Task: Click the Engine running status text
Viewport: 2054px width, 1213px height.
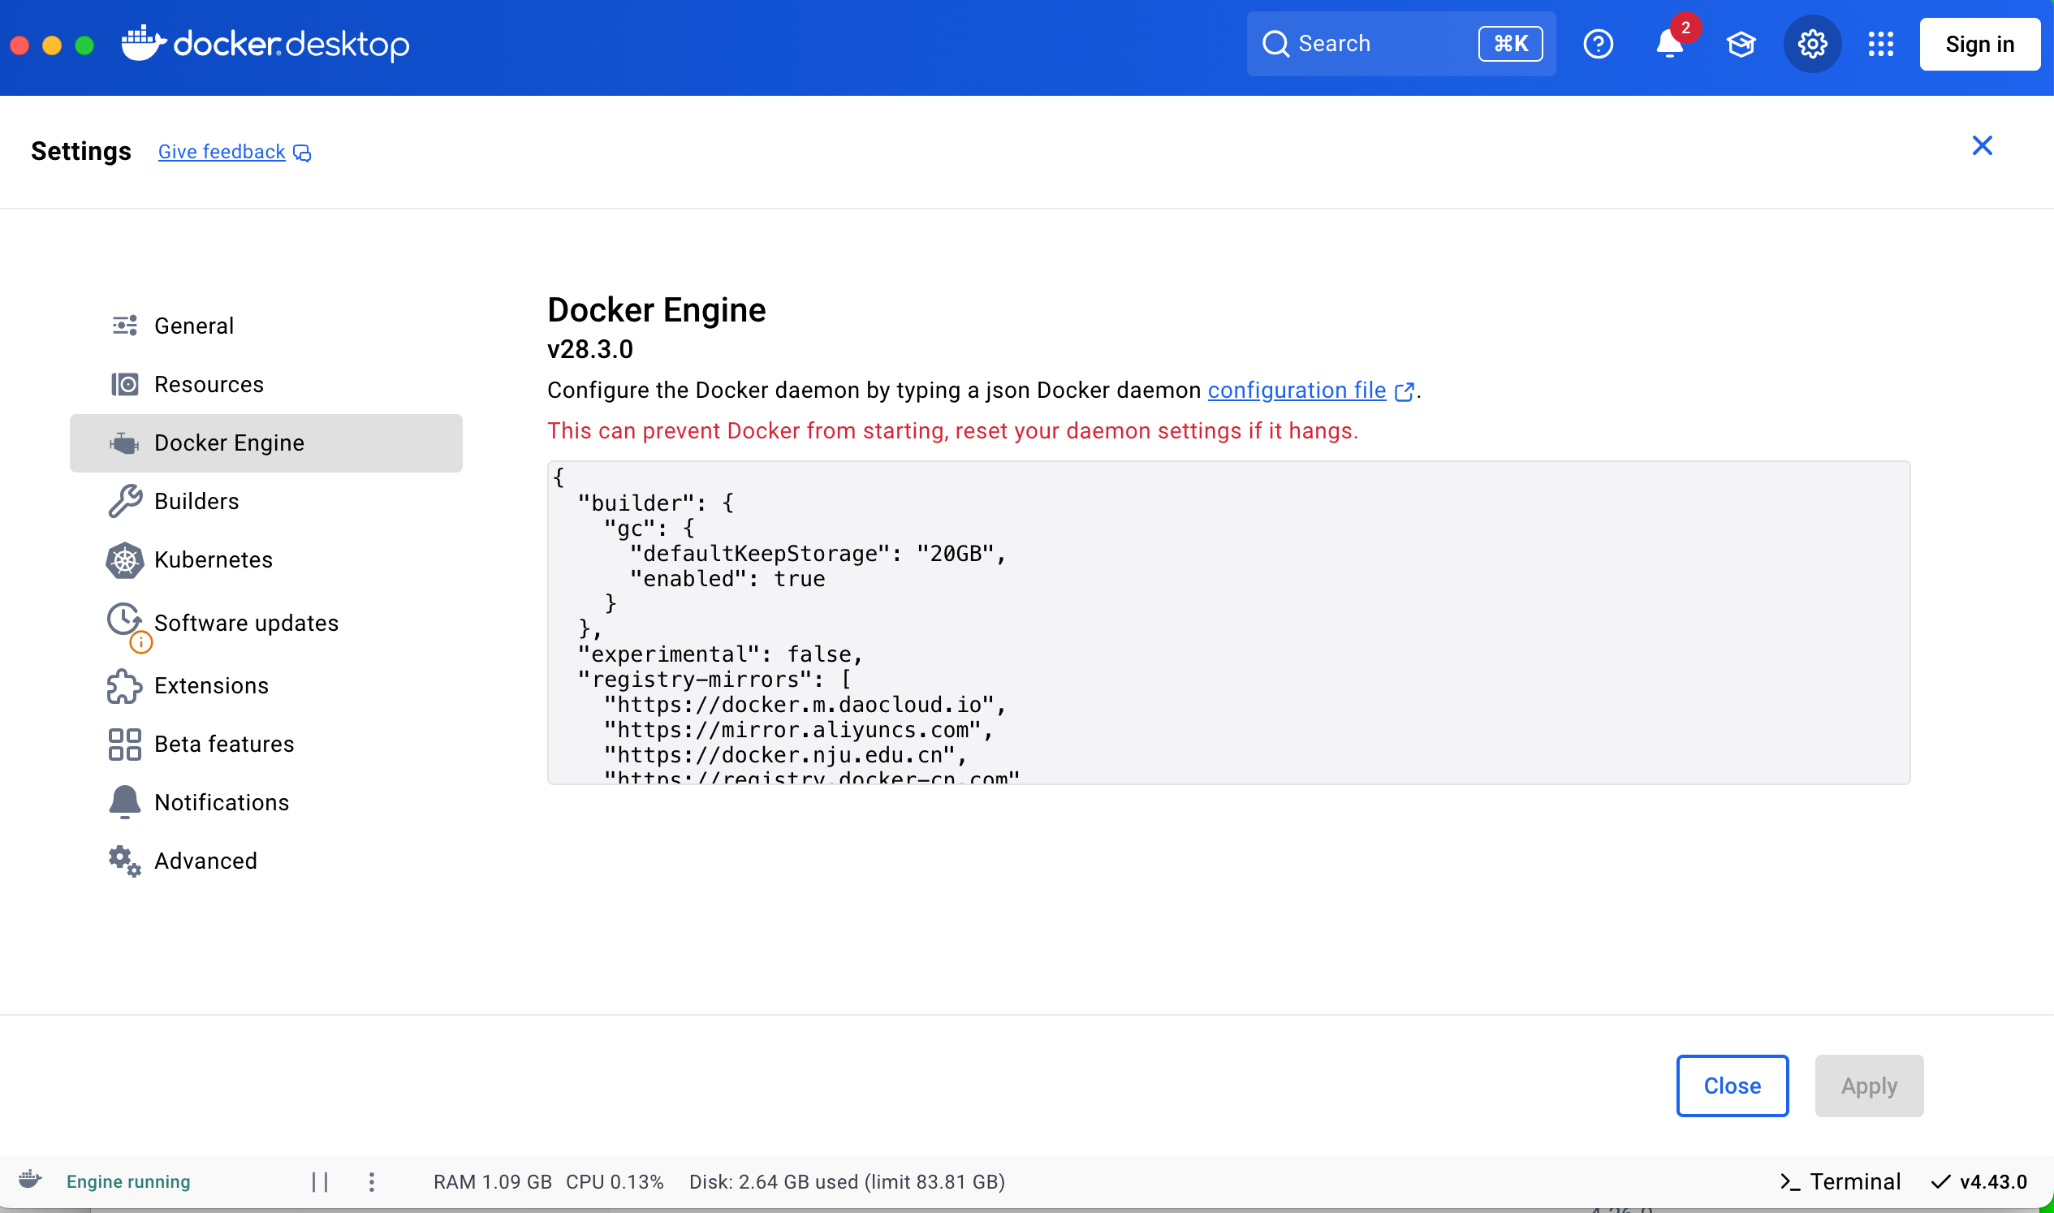Action: click(x=128, y=1182)
